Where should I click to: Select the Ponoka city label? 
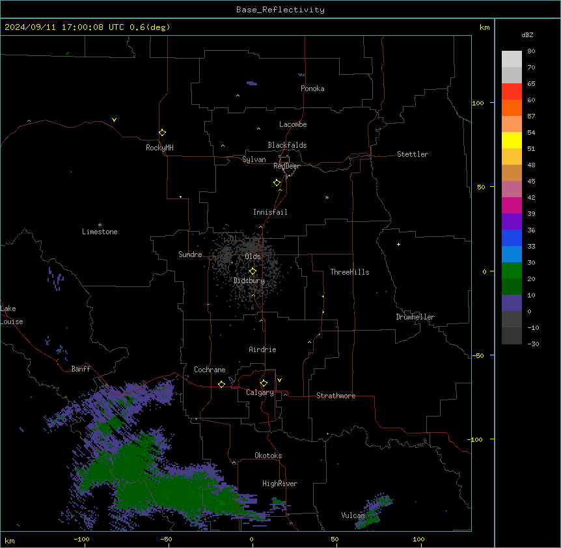(312, 89)
